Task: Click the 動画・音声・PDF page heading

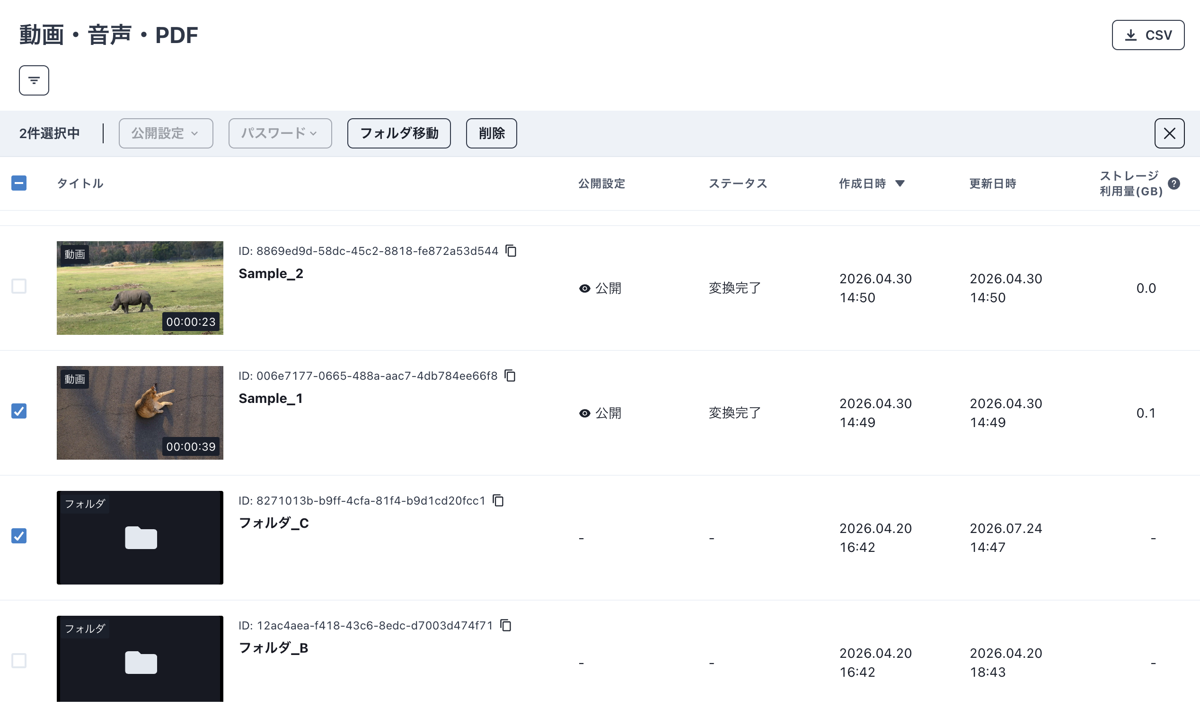Action: pyautogui.click(x=109, y=35)
